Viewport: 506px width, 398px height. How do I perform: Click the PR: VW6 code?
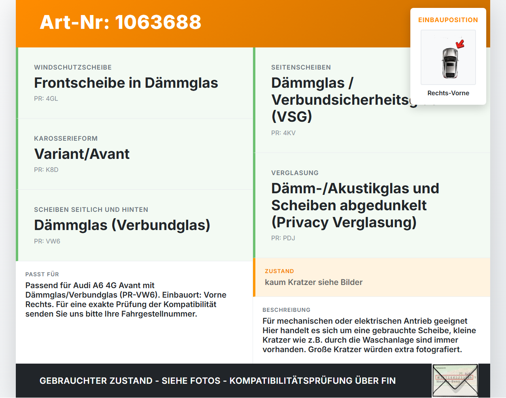coord(47,241)
